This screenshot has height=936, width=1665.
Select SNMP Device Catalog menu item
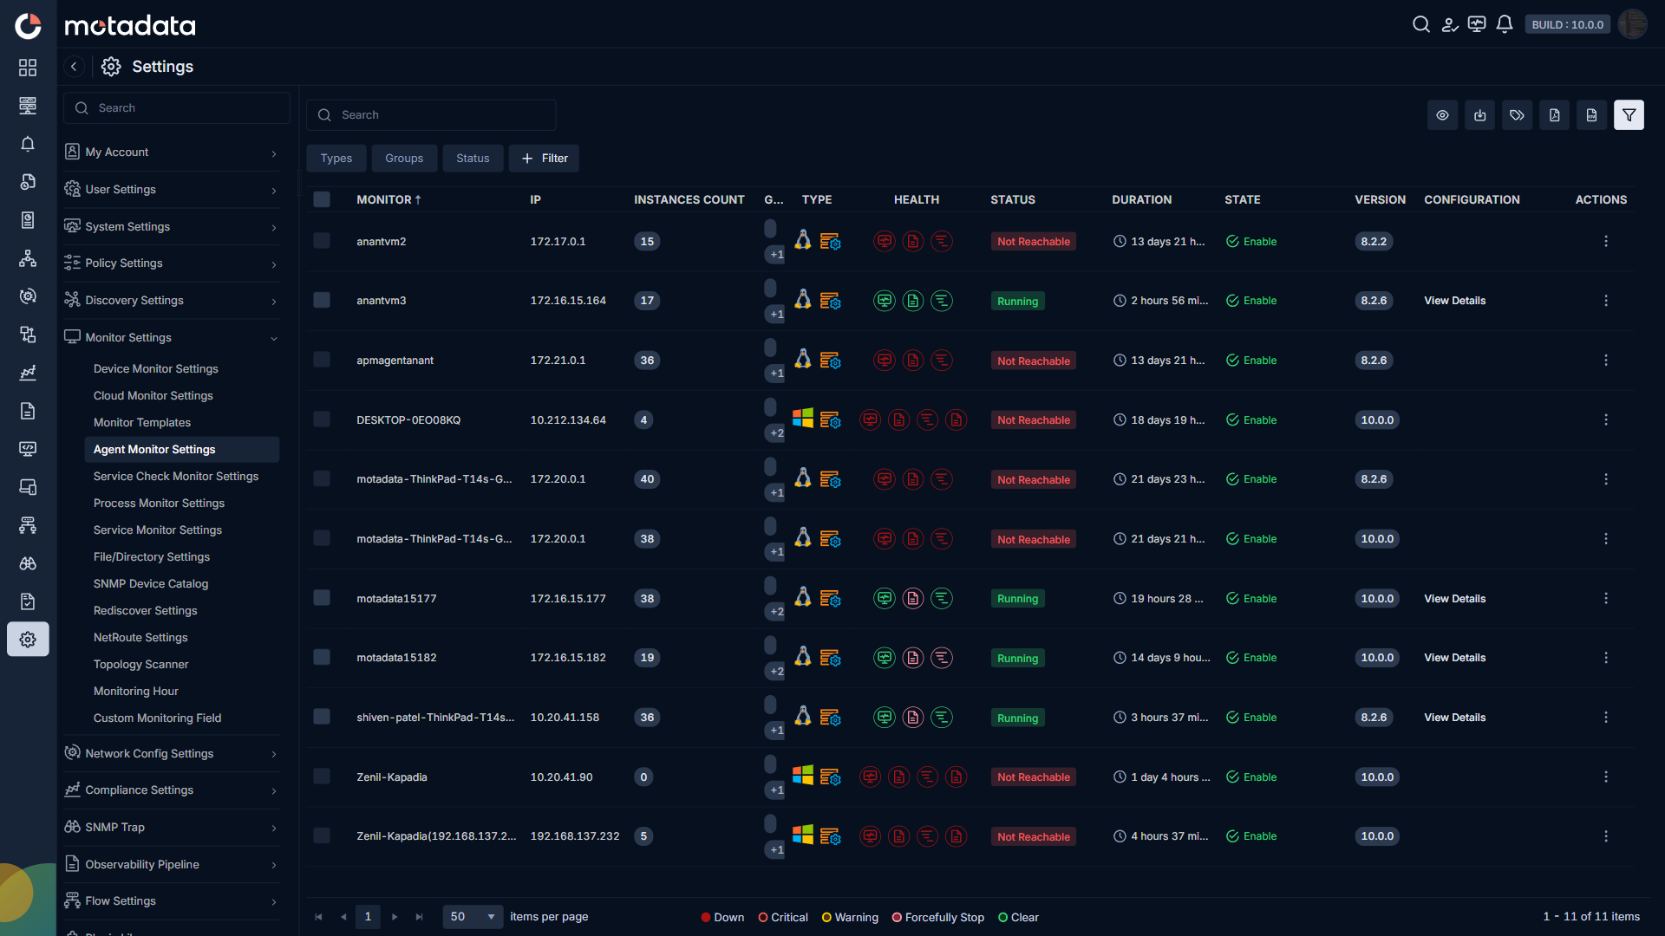[151, 584]
